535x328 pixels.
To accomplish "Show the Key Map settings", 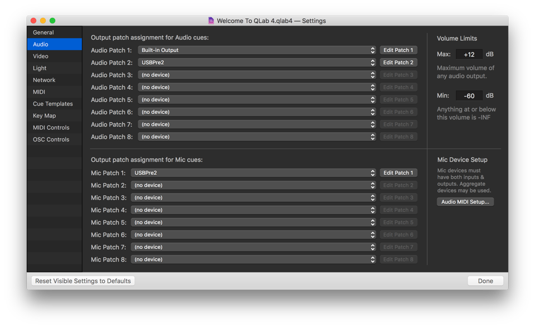I will click(x=45, y=115).
